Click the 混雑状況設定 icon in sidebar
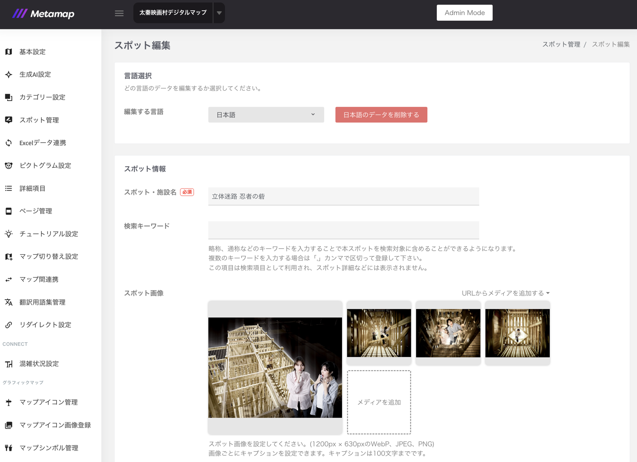This screenshot has width=637, height=462. point(9,364)
